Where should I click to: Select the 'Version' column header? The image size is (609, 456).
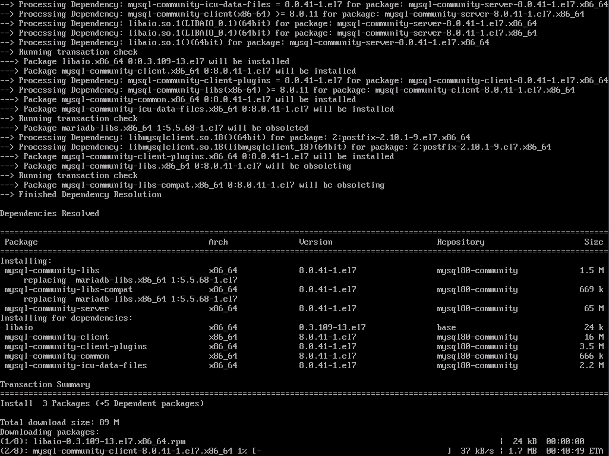[x=315, y=242]
